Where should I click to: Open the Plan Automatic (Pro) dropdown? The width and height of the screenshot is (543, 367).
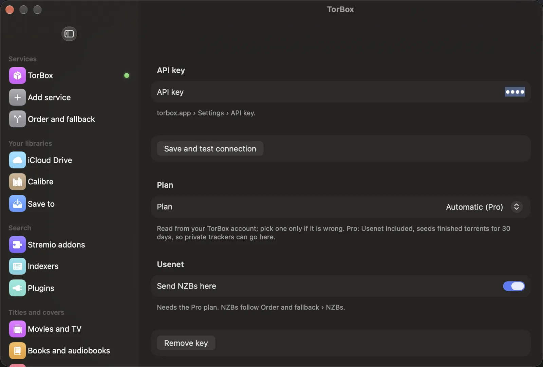click(x=484, y=207)
